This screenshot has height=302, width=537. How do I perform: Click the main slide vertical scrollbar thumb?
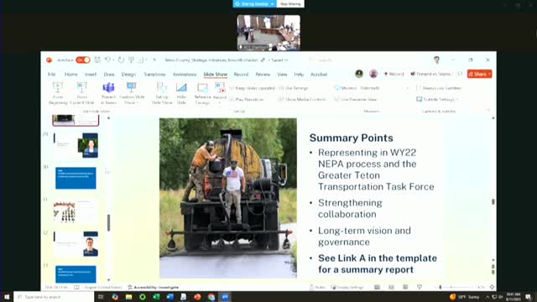pos(493,201)
